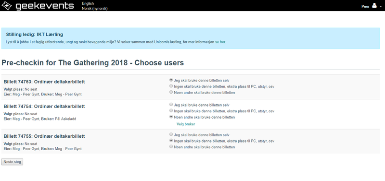Click heading 'Billett 74753: Ordinær deltakerbillett'
This screenshot has height=181, width=385.
point(44,82)
